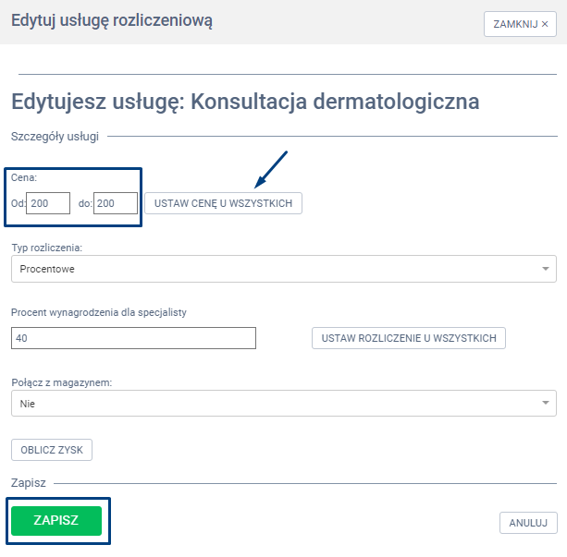Viewport: 567px width, 557px height.
Task: Cancel editing with the ANULUJ button
Action: [x=528, y=523]
